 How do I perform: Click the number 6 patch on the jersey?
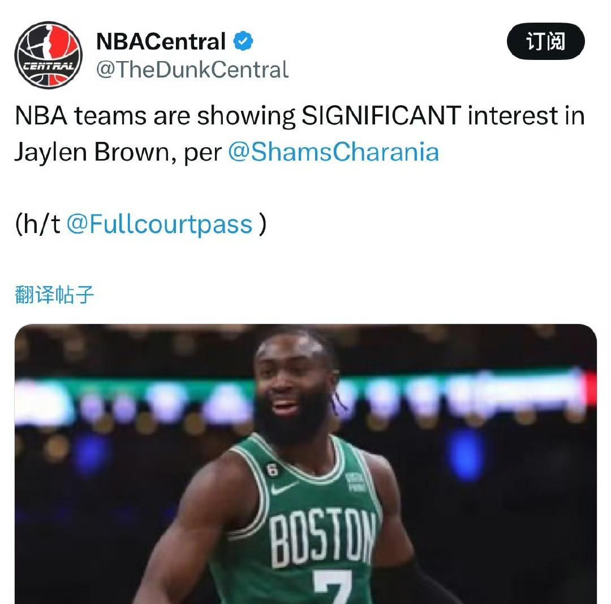pos(272,471)
